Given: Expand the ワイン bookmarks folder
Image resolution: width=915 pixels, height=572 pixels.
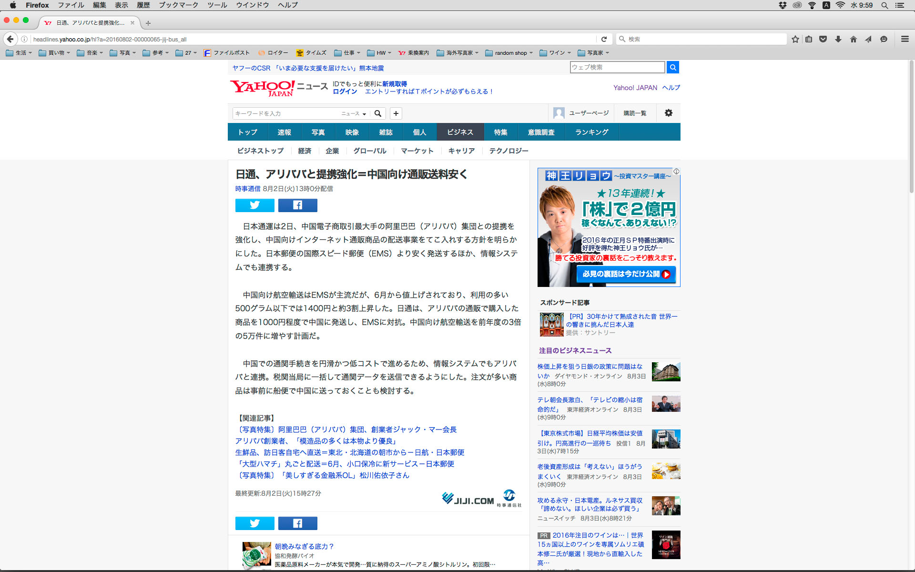Looking at the screenshot, I should click(x=555, y=53).
